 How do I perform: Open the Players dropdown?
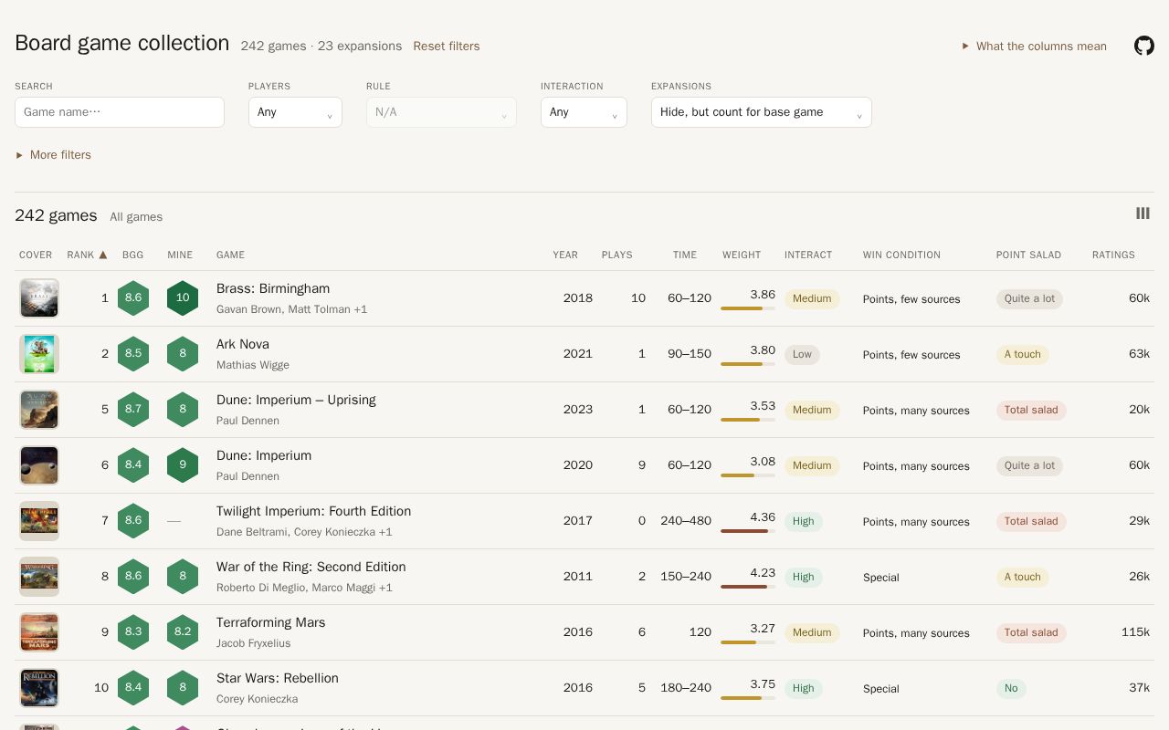[295, 112]
